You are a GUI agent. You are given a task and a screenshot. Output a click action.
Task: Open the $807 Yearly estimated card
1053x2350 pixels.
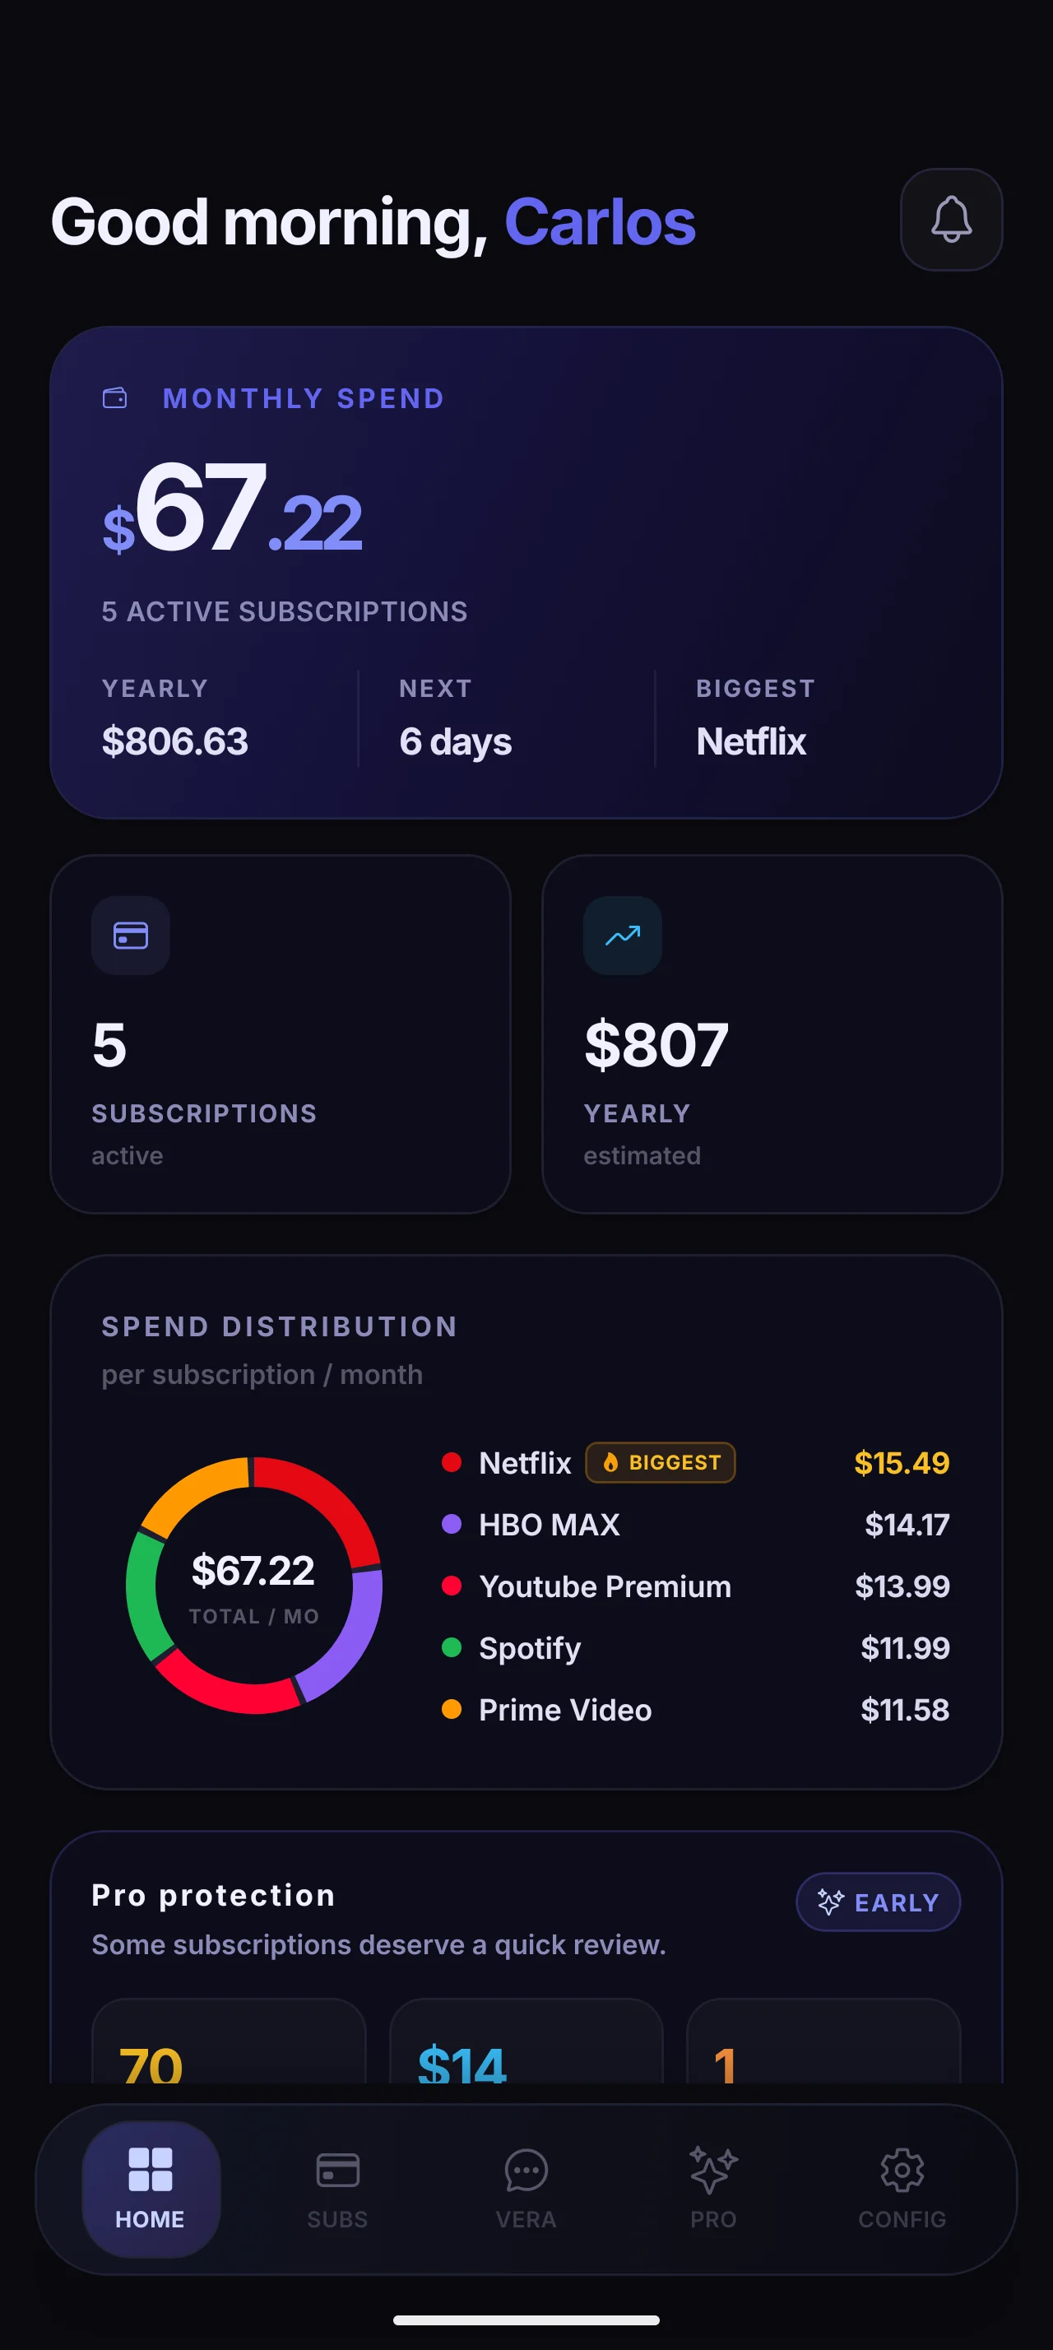[x=772, y=1034]
